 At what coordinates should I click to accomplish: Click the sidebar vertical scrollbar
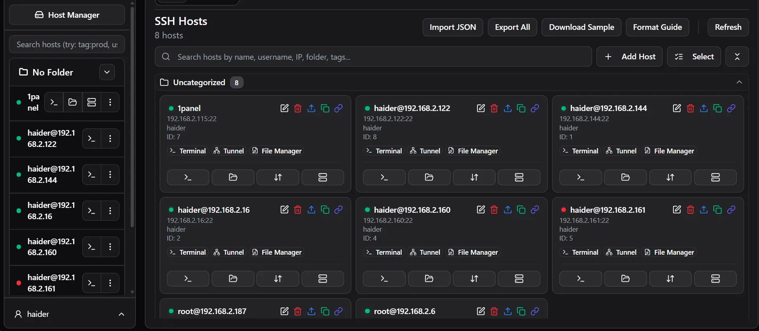[x=132, y=117]
